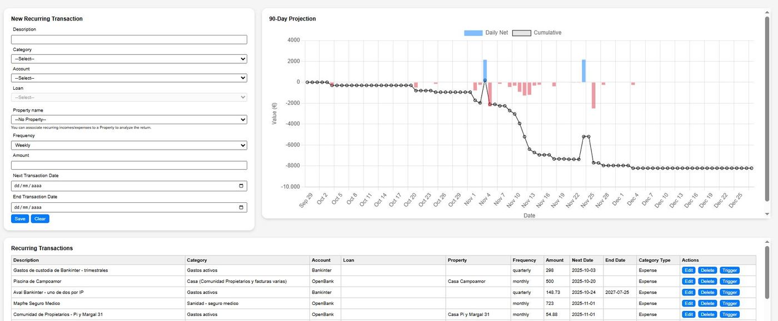Click the Description input field
This screenshot has width=778, height=321.
click(x=129, y=39)
